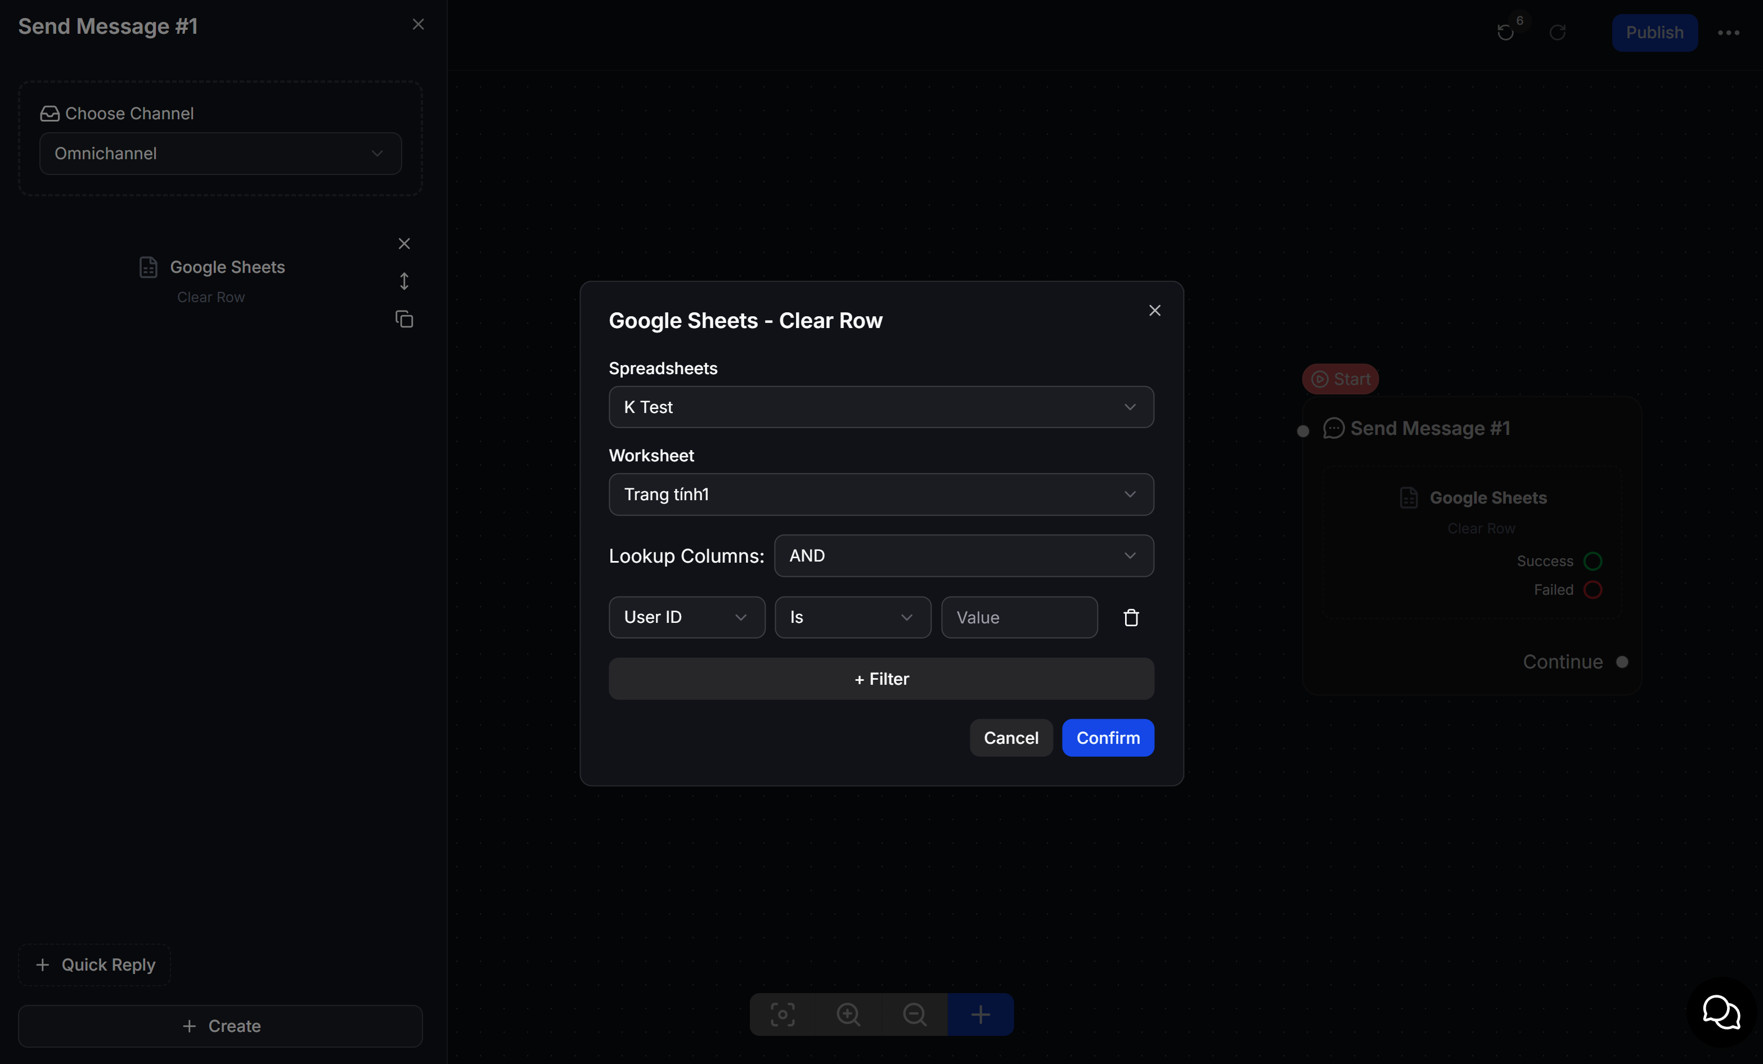
Task: Click the reorder arrows on Google Sheets block
Action: 404,281
